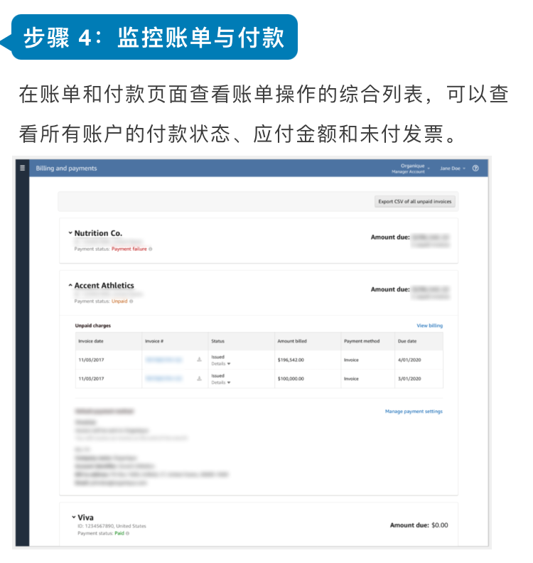
Task: Expand the Nutrition Co. section
Action: click(70, 233)
